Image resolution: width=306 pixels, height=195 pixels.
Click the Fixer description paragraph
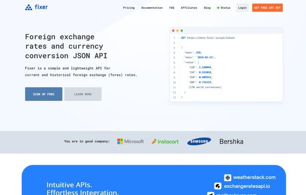(81, 72)
